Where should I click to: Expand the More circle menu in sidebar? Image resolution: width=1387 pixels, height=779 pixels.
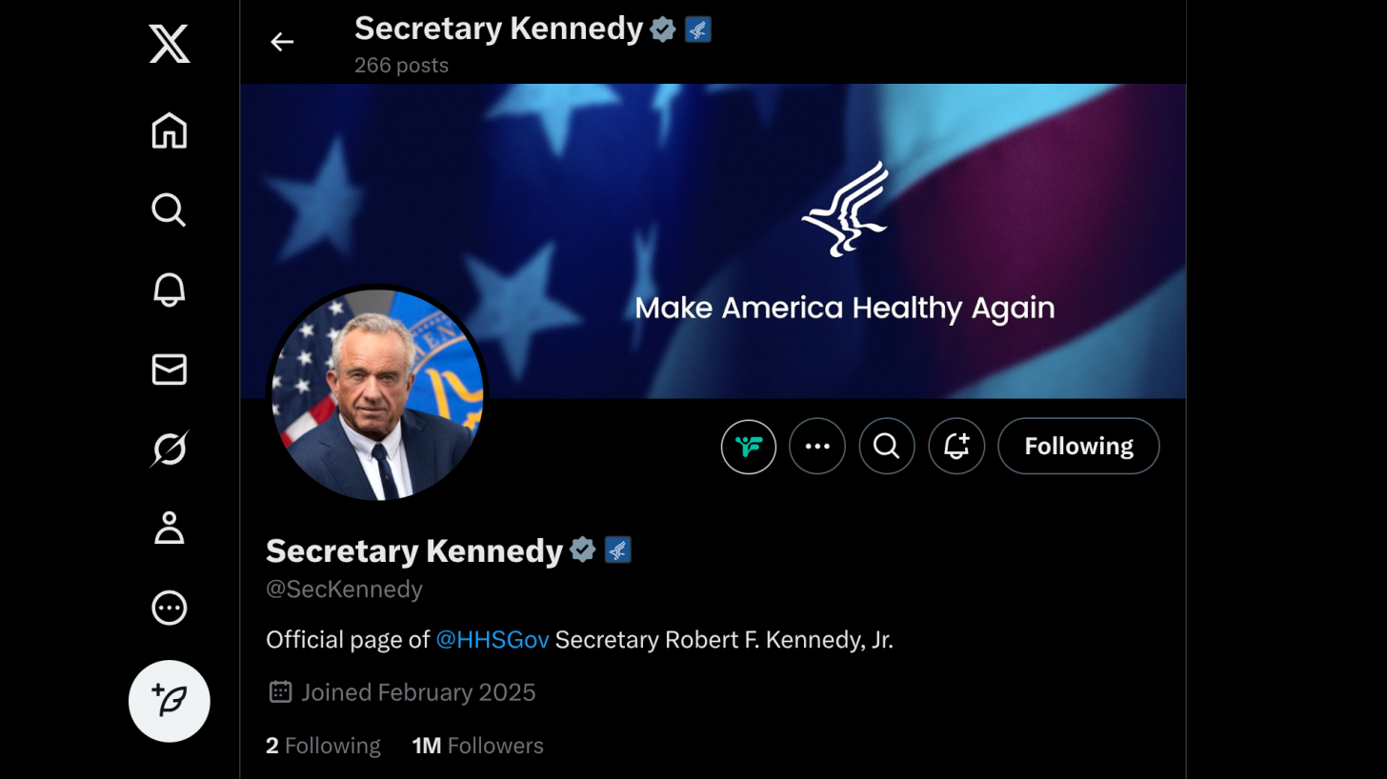(x=170, y=608)
